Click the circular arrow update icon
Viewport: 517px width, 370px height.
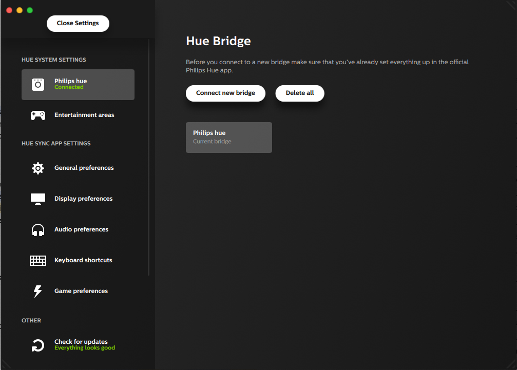point(38,345)
